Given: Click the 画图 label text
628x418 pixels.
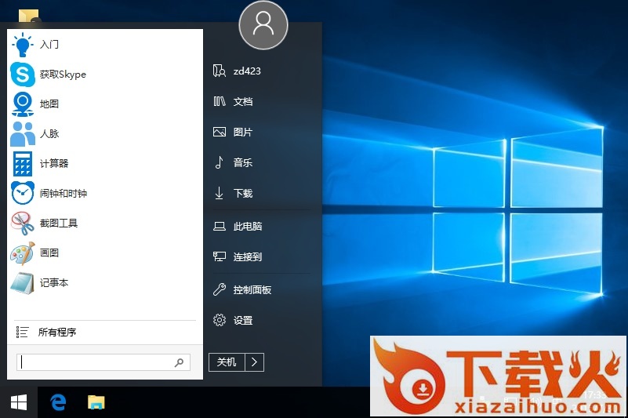Looking at the screenshot, I should pyautogui.click(x=49, y=253).
